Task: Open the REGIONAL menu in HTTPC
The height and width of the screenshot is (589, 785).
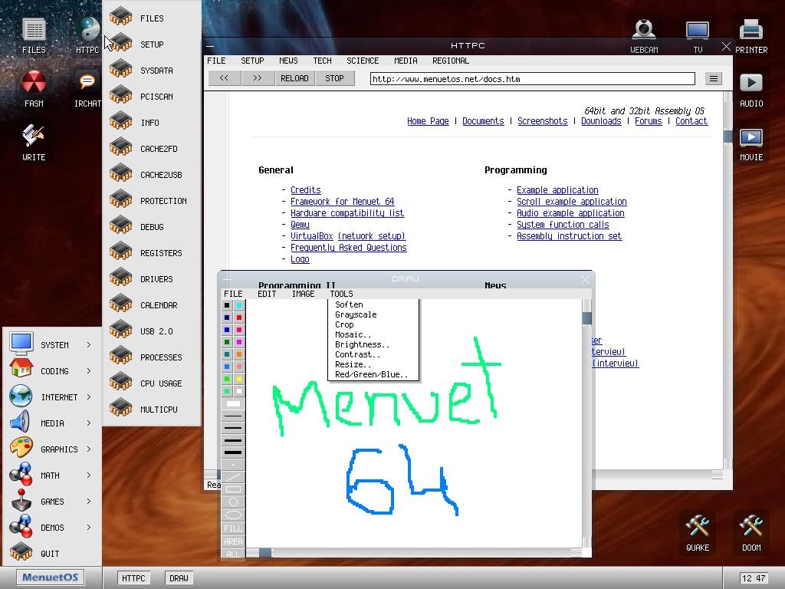Action: [x=451, y=61]
